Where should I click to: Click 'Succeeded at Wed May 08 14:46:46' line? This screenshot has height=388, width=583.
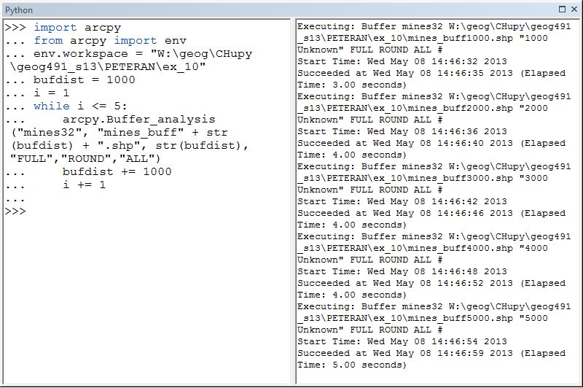point(431,213)
